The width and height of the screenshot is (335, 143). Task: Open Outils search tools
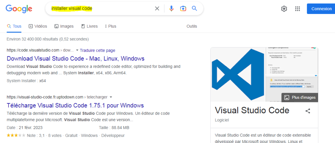(192, 26)
